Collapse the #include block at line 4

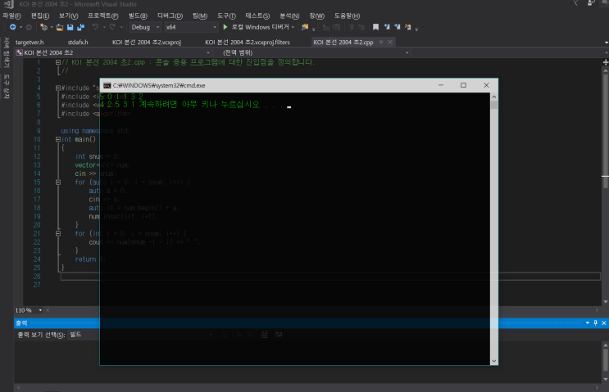tap(58, 88)
